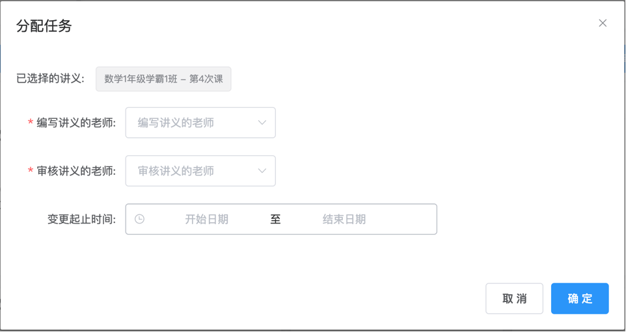Open the 审核讲义的老师 dropdown box
Viewport: 626px width, 332px height.
click(200, 171)
